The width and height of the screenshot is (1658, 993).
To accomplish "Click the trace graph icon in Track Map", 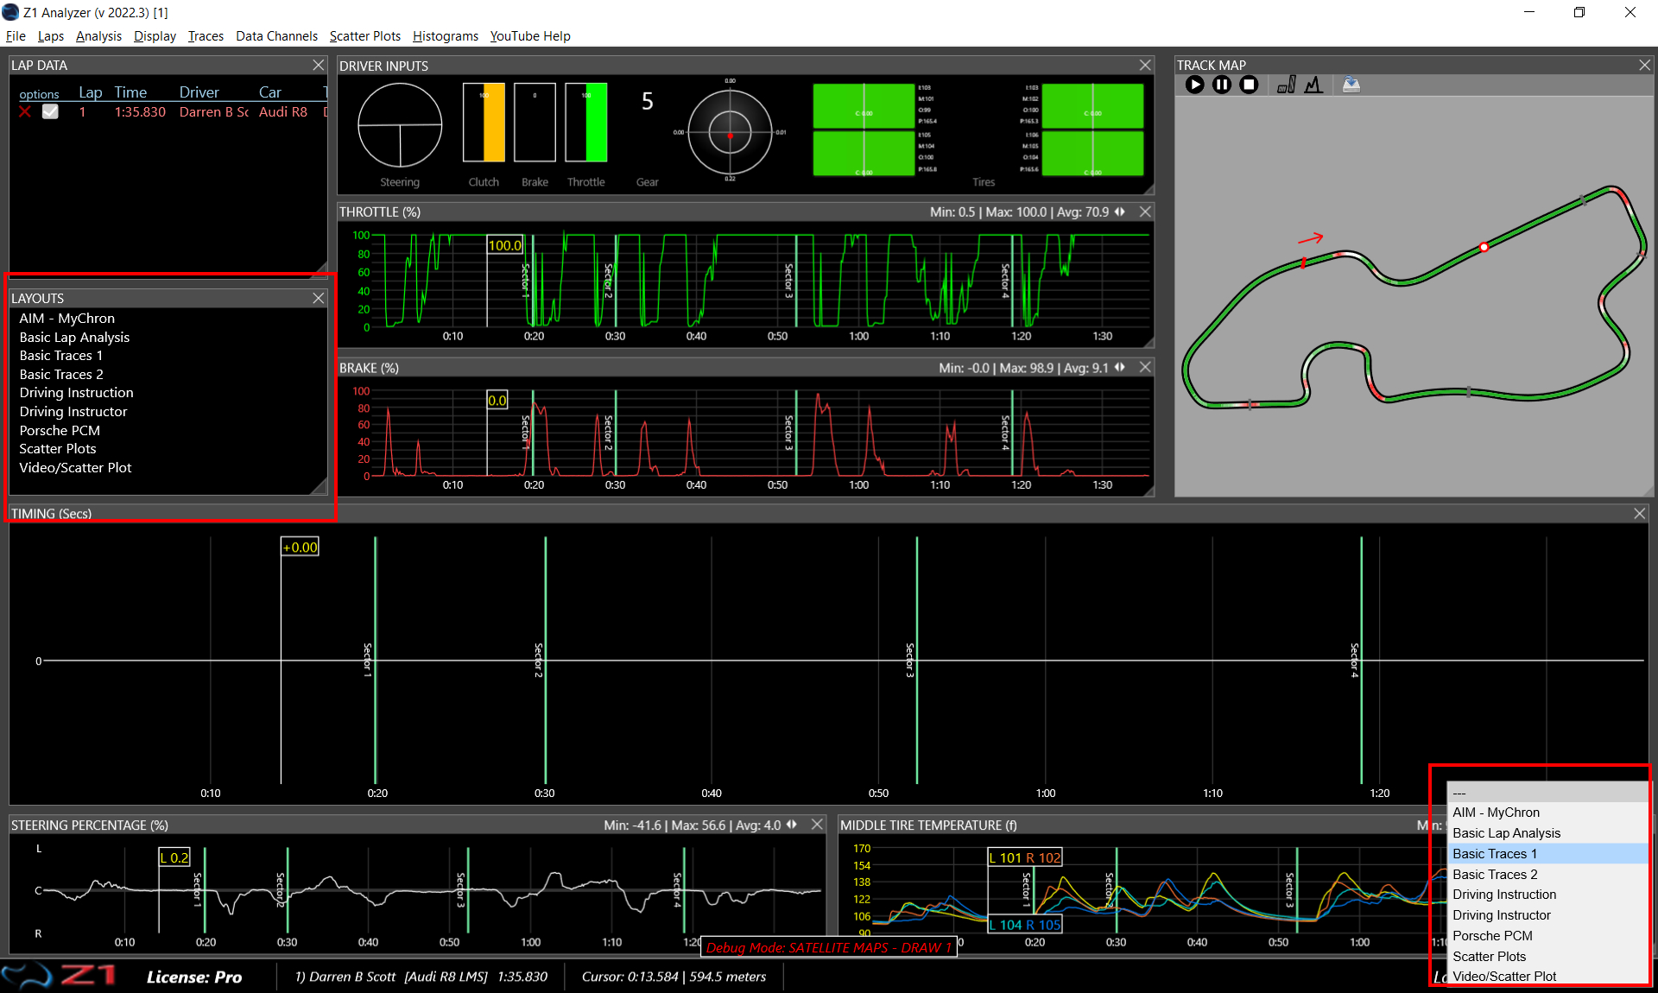I will coord(1313,85).
